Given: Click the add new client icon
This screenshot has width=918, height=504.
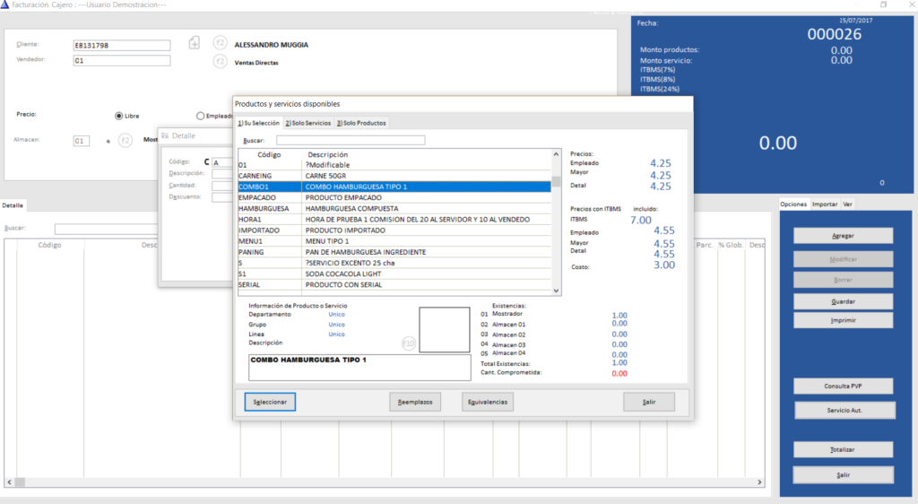Looking at the screenshot, I should click(x=195, y=43).
